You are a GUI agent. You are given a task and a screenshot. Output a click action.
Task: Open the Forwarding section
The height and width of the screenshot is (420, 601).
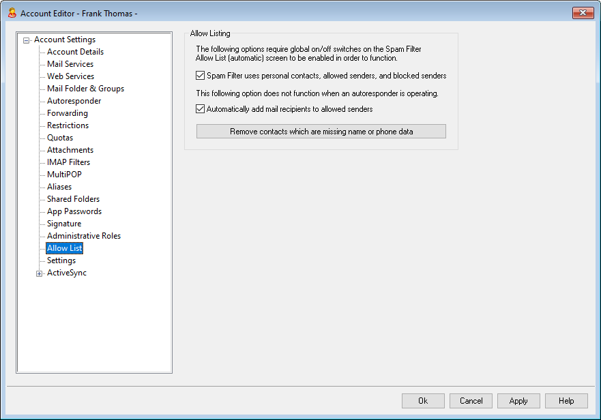click(x=67, y=113)
